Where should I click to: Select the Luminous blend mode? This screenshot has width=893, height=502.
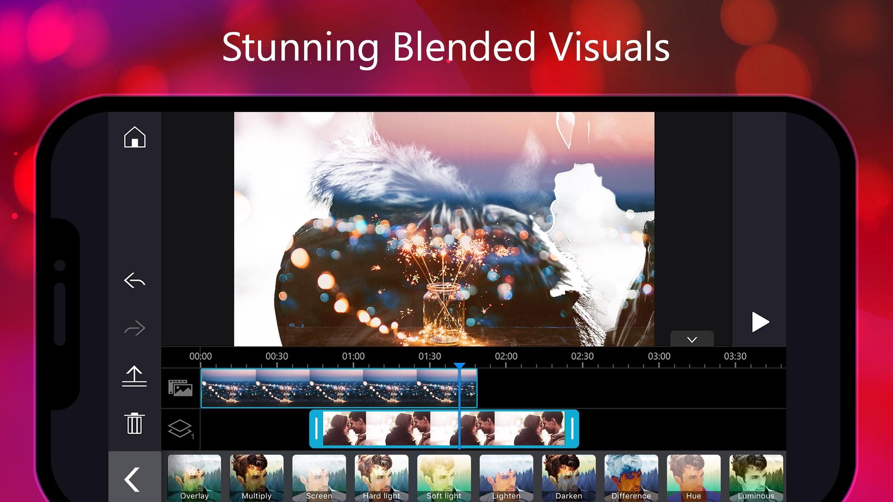(x=756, y=478)
